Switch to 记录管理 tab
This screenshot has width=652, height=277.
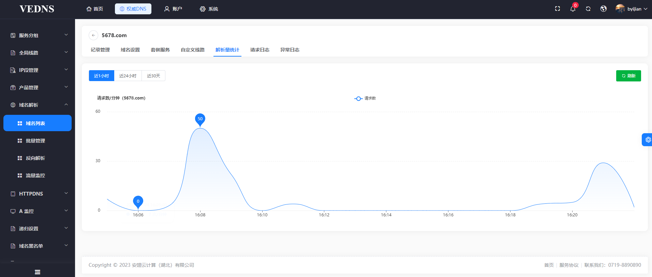(x=100, y=50)
